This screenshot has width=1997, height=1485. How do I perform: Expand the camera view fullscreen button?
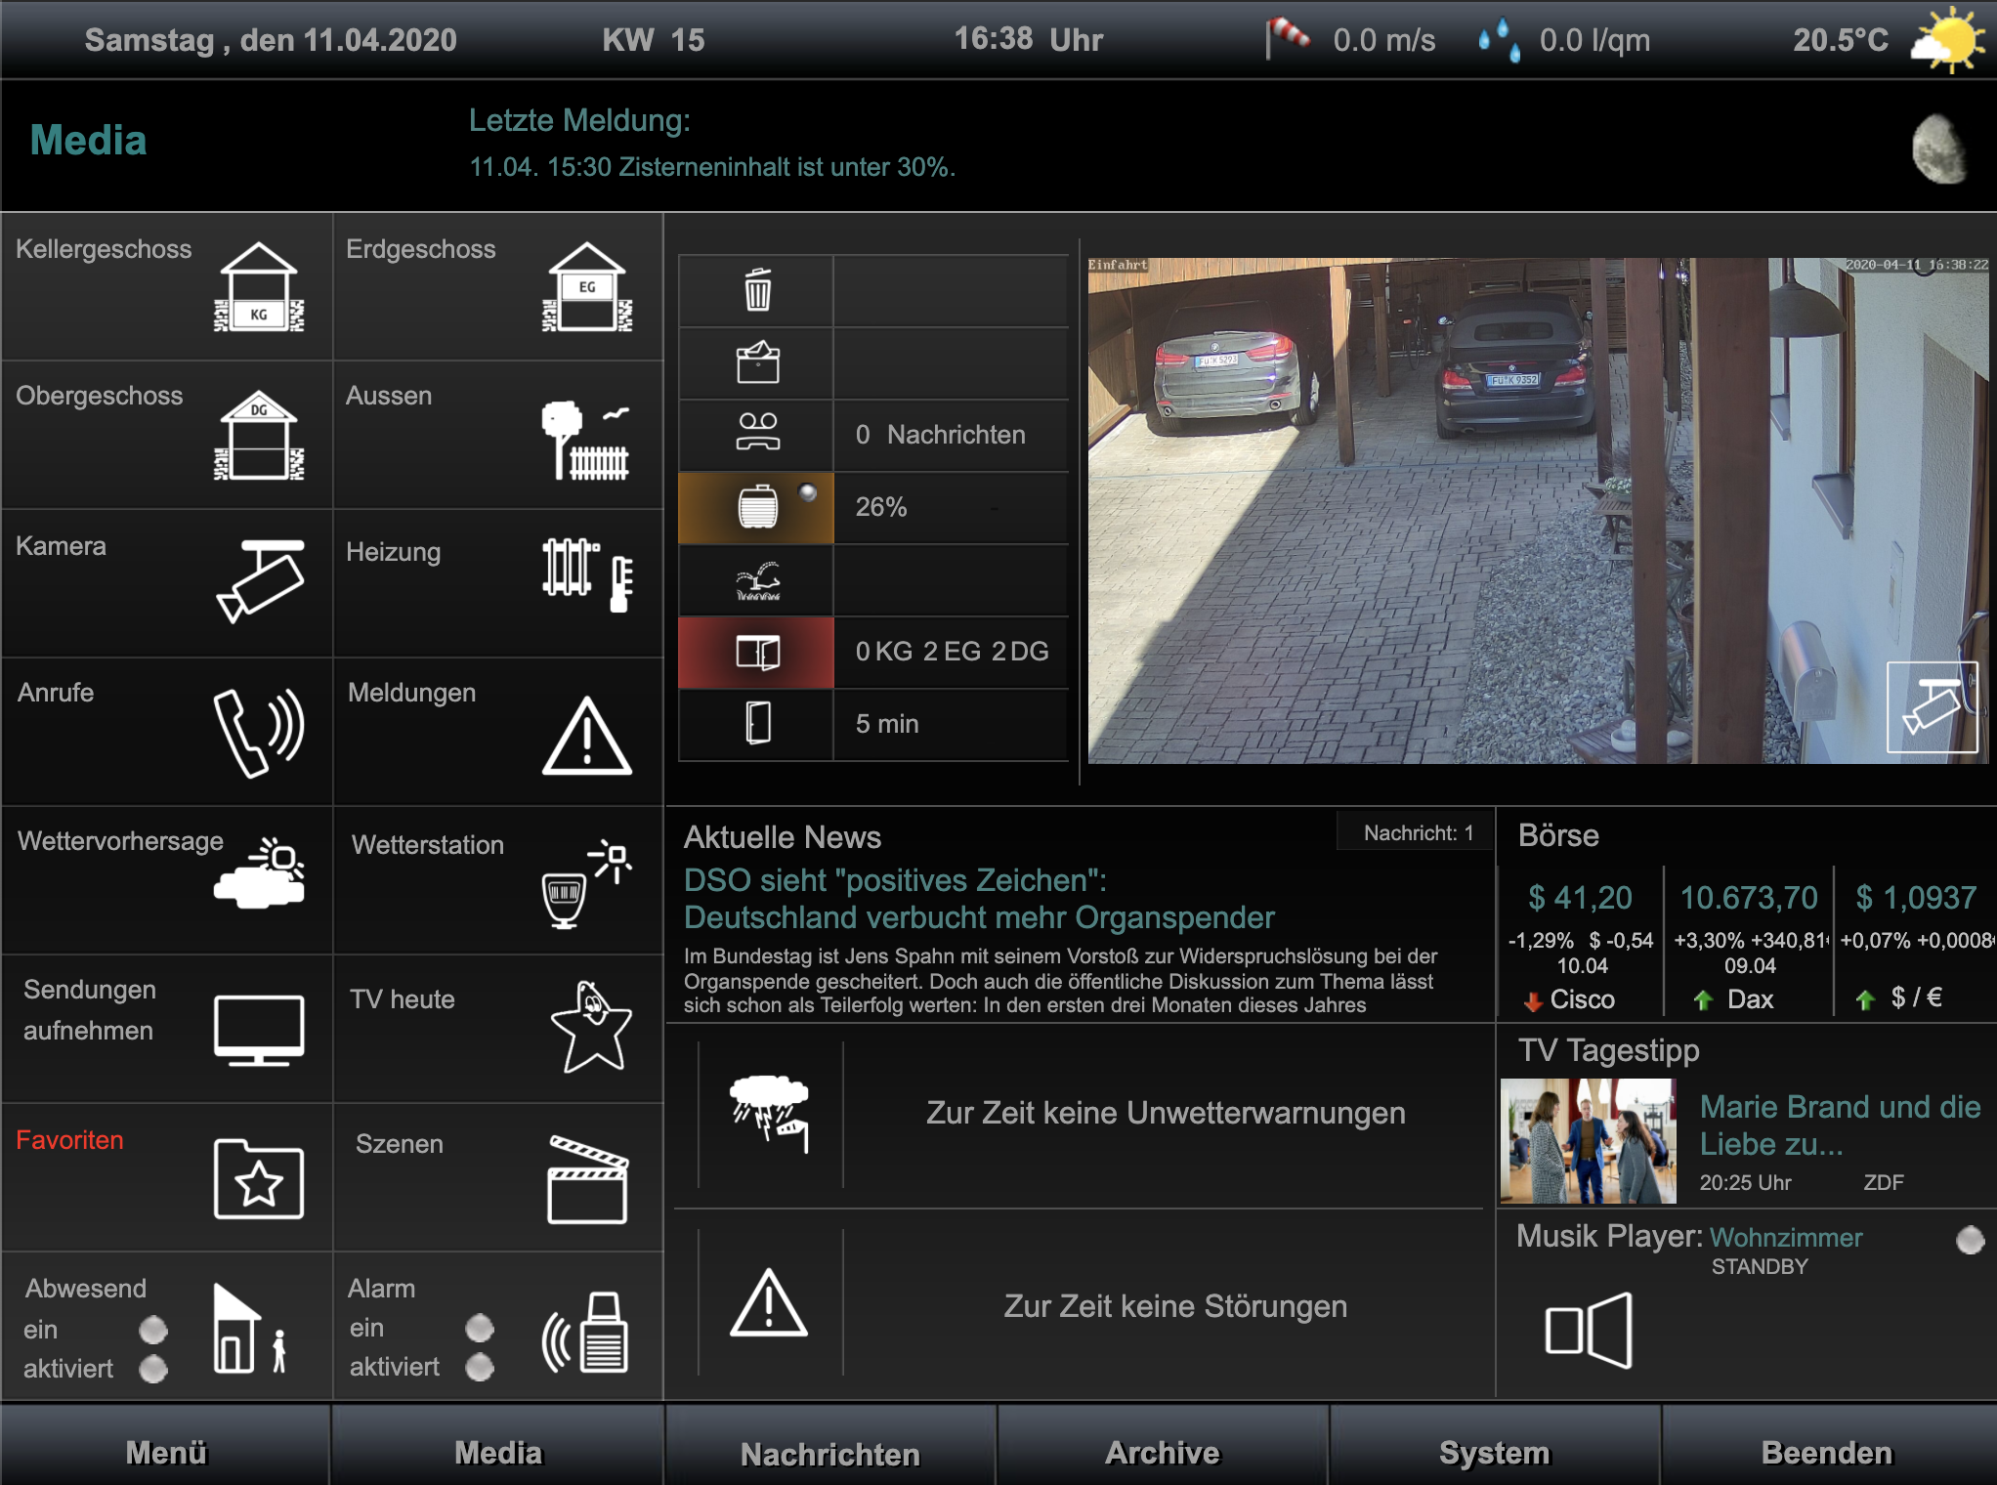1932,707
